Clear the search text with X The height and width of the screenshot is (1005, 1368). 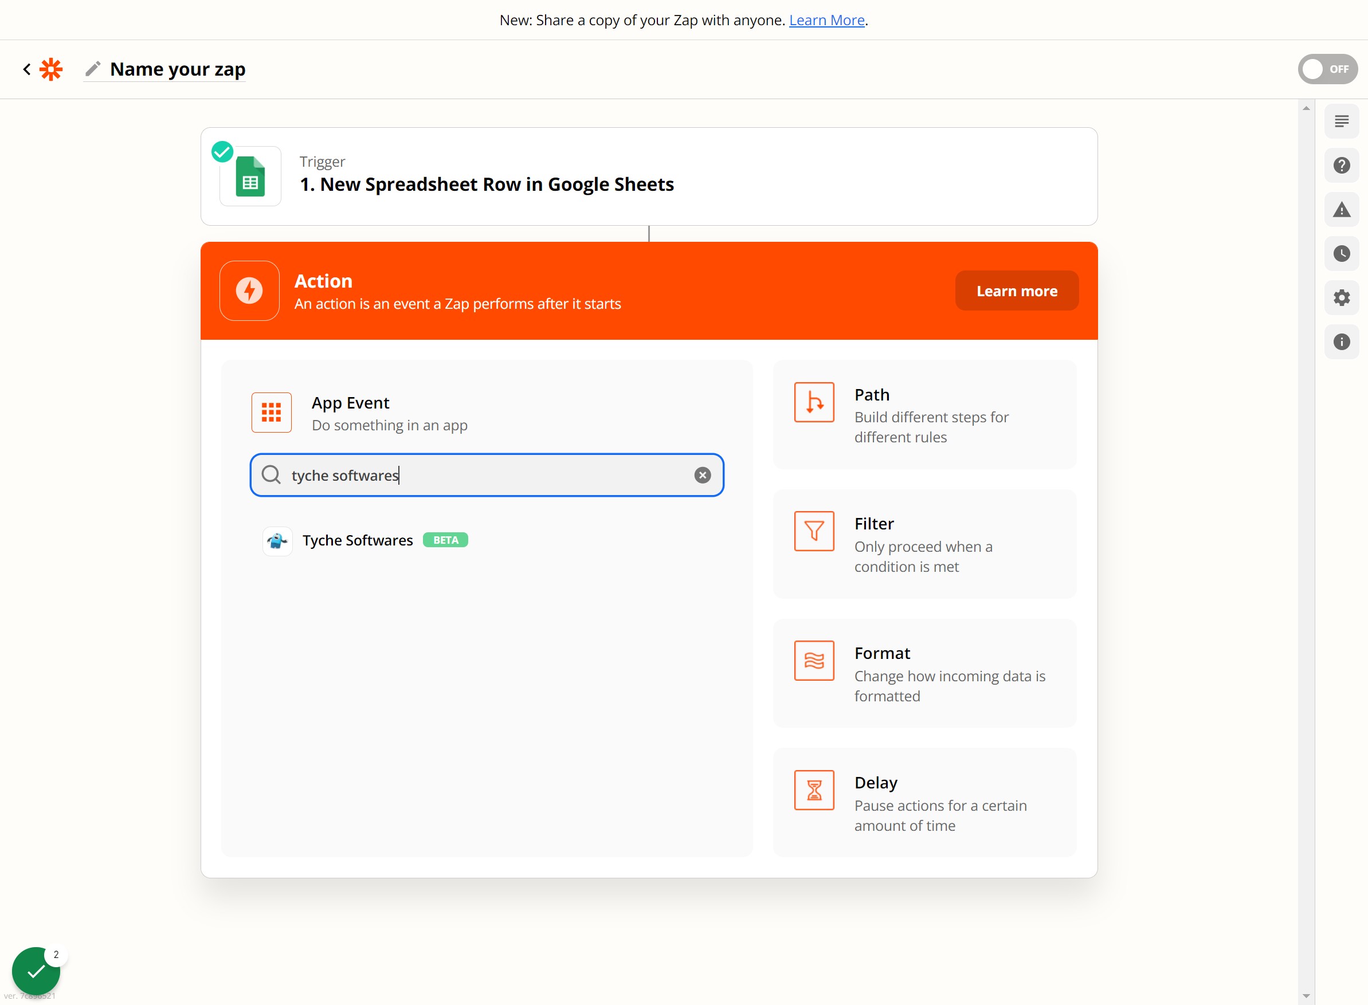click(x=702, y=475)
